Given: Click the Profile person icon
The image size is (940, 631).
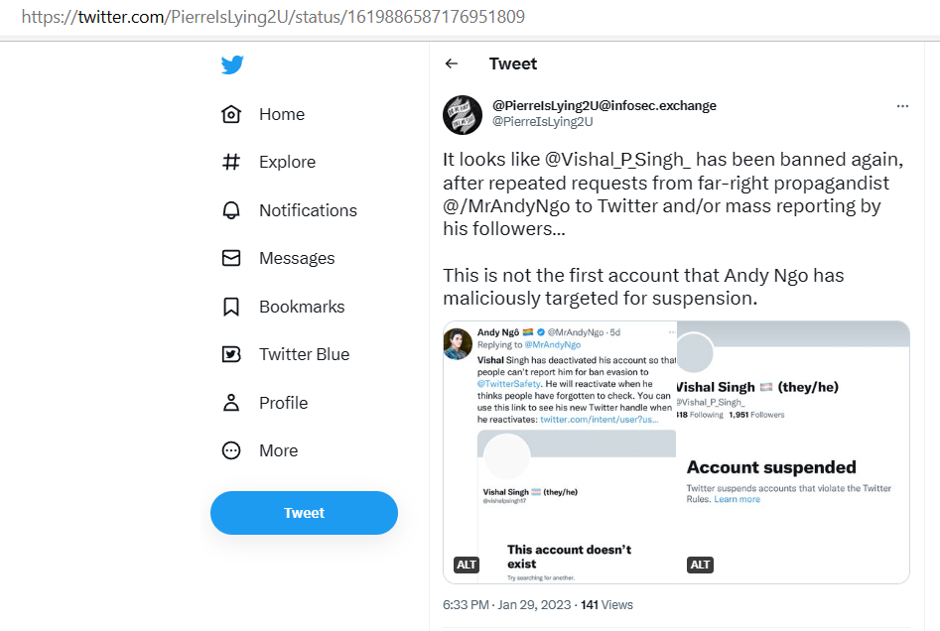Looking at the screenshot, I should click(231, 403).
